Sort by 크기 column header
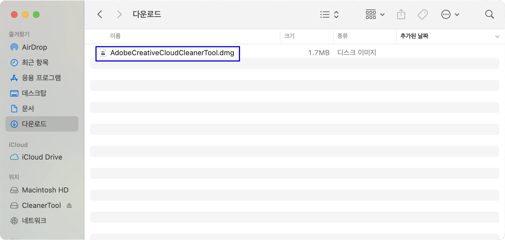Image resolution: width=505 pixels, height=240 pixels. pyautogui.click(x=289, y=36)
